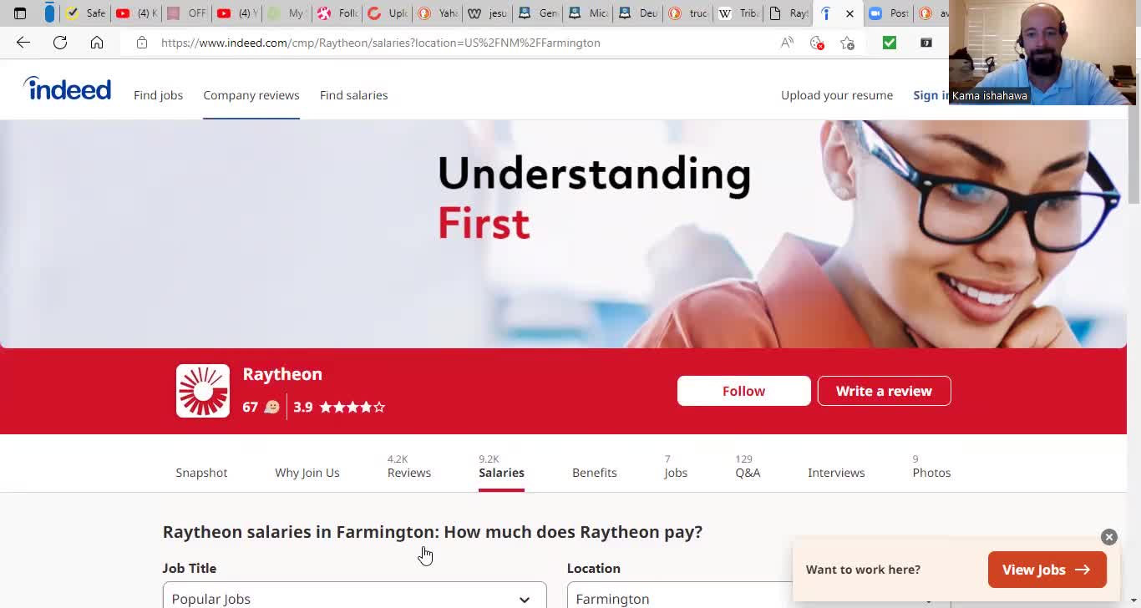Reload the page with the refresh icon
Screen dimensions: 1141x608
(60, 43)
